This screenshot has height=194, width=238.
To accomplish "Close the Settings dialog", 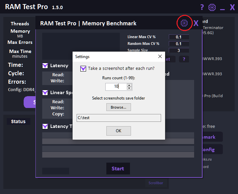I will (160, 56).
